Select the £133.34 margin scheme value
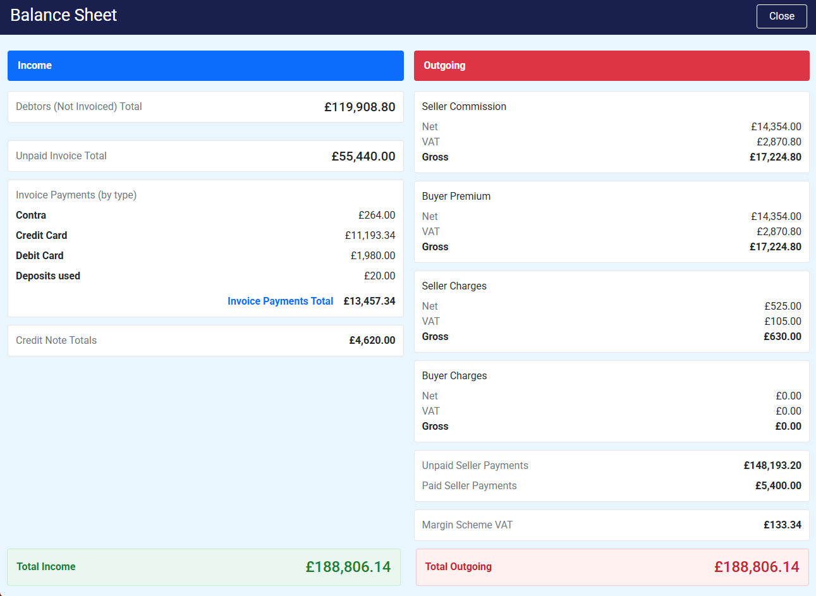 783,525
